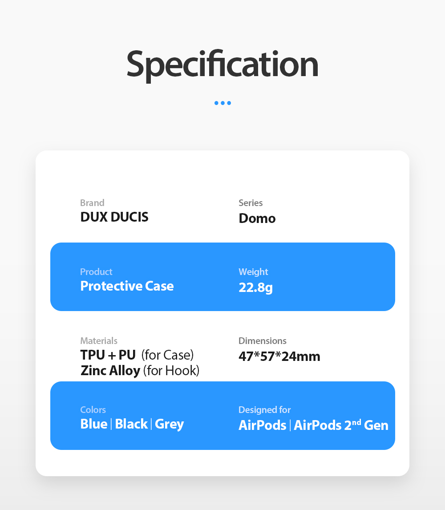Image resolution: width=445 pixels, height=510 pixels.
Task: Choose the Black color option
Action: click(131, 424)
